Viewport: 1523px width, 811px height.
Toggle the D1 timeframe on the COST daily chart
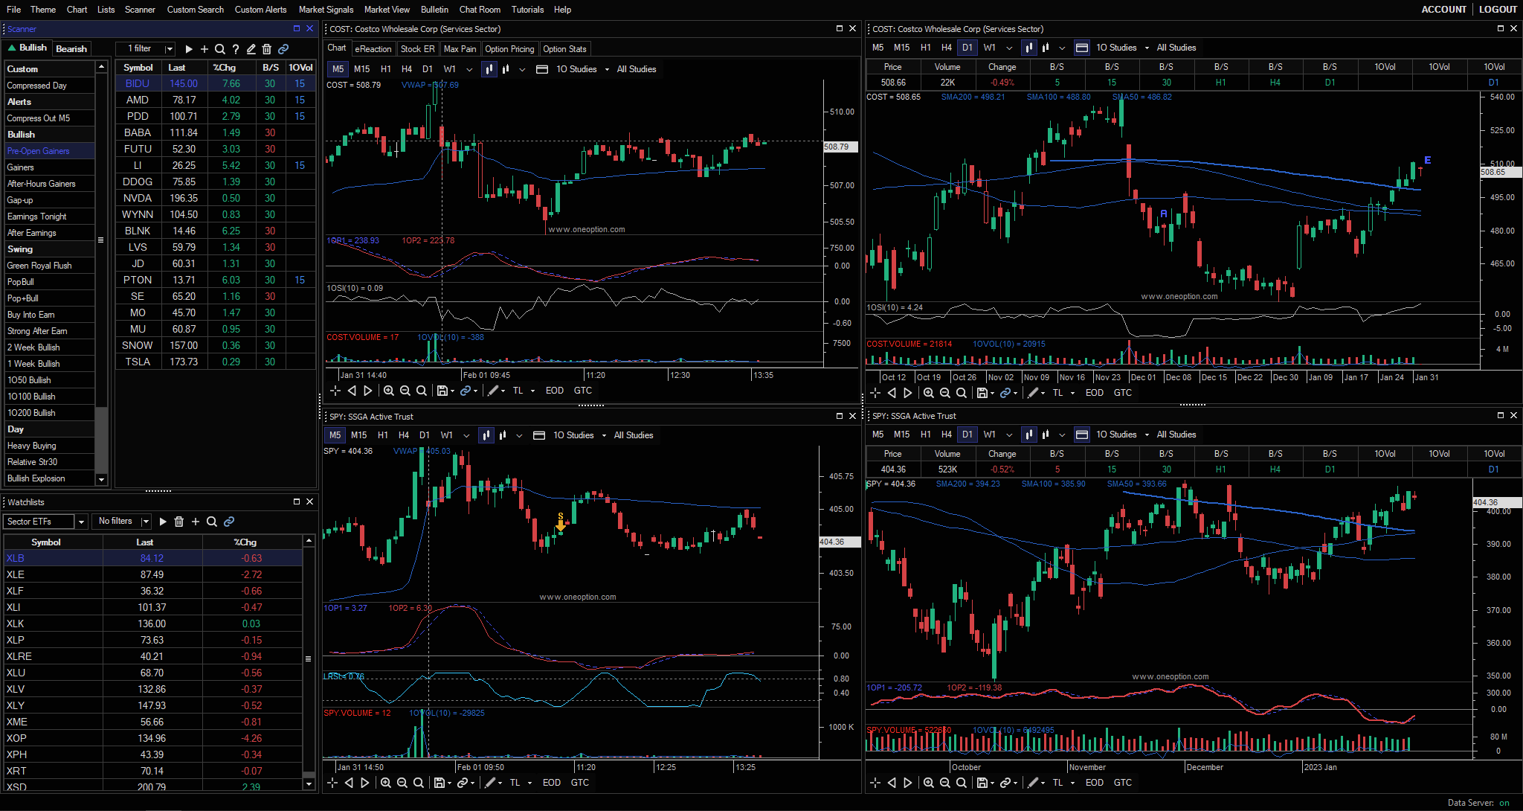click(967, 48)
